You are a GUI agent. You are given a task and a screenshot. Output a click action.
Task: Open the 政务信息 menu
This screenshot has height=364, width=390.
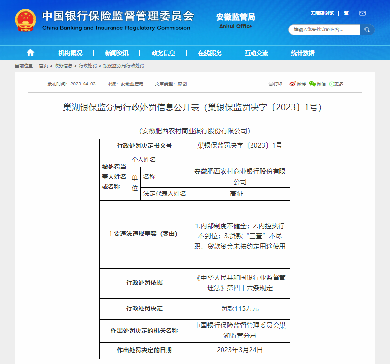tap(164, 53)
